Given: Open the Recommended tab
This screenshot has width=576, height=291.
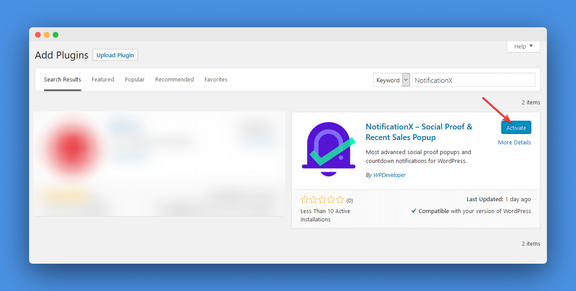Looking at the screenshot, I should pyautogui.click(x=175, y=80).
